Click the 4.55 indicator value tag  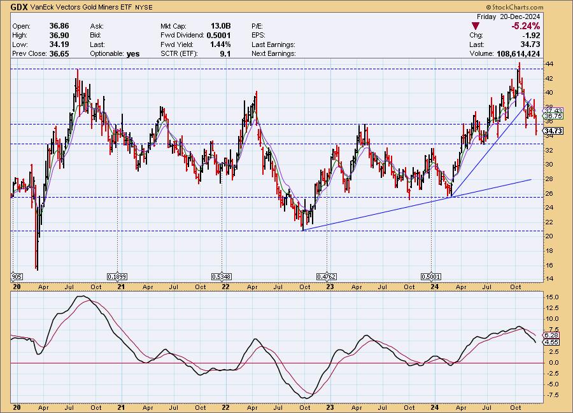click(x=551, y=342)
